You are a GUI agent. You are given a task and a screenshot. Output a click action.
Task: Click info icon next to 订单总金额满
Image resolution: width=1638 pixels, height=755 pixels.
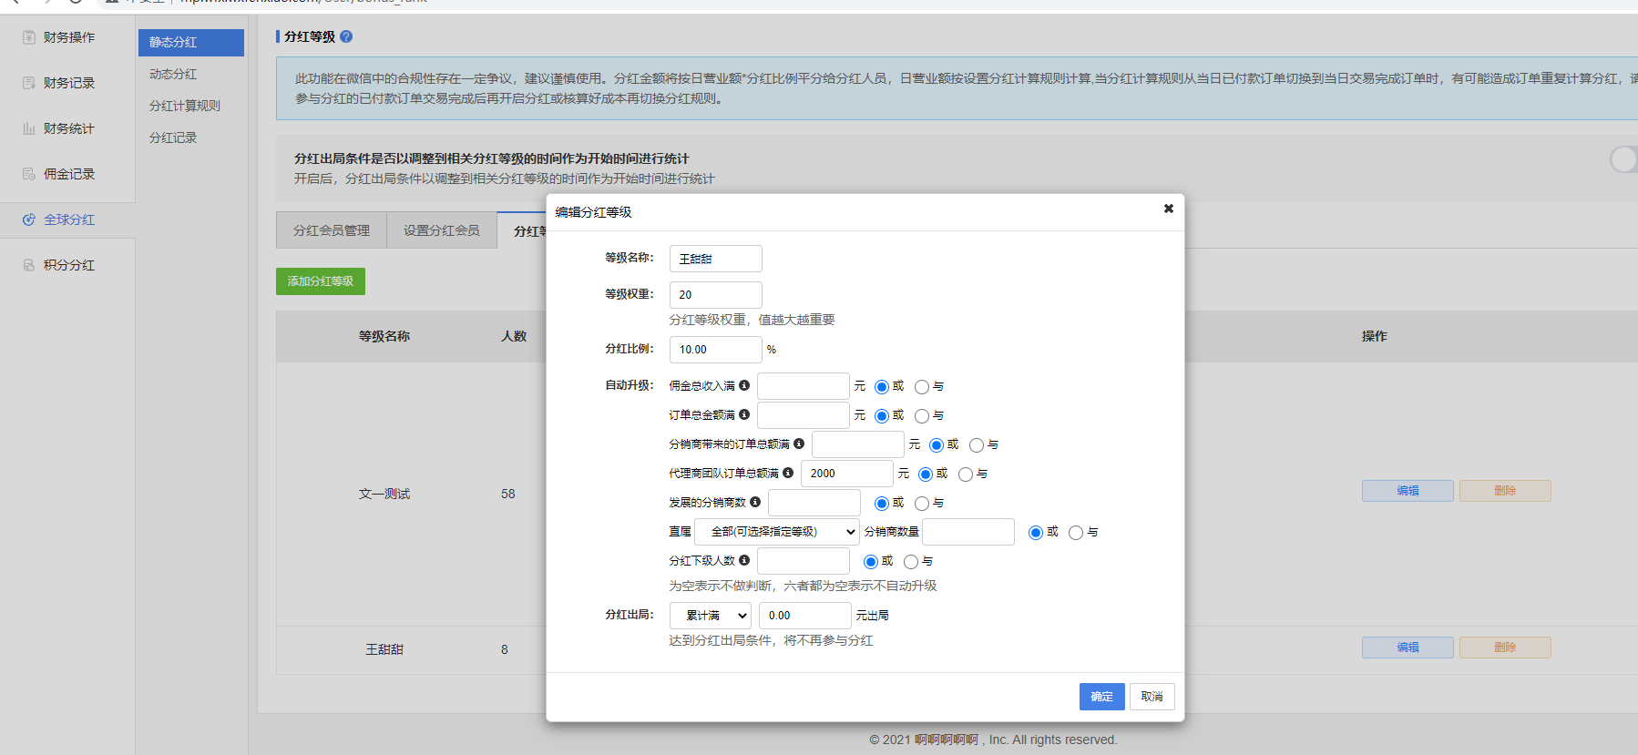pos(744,414)
